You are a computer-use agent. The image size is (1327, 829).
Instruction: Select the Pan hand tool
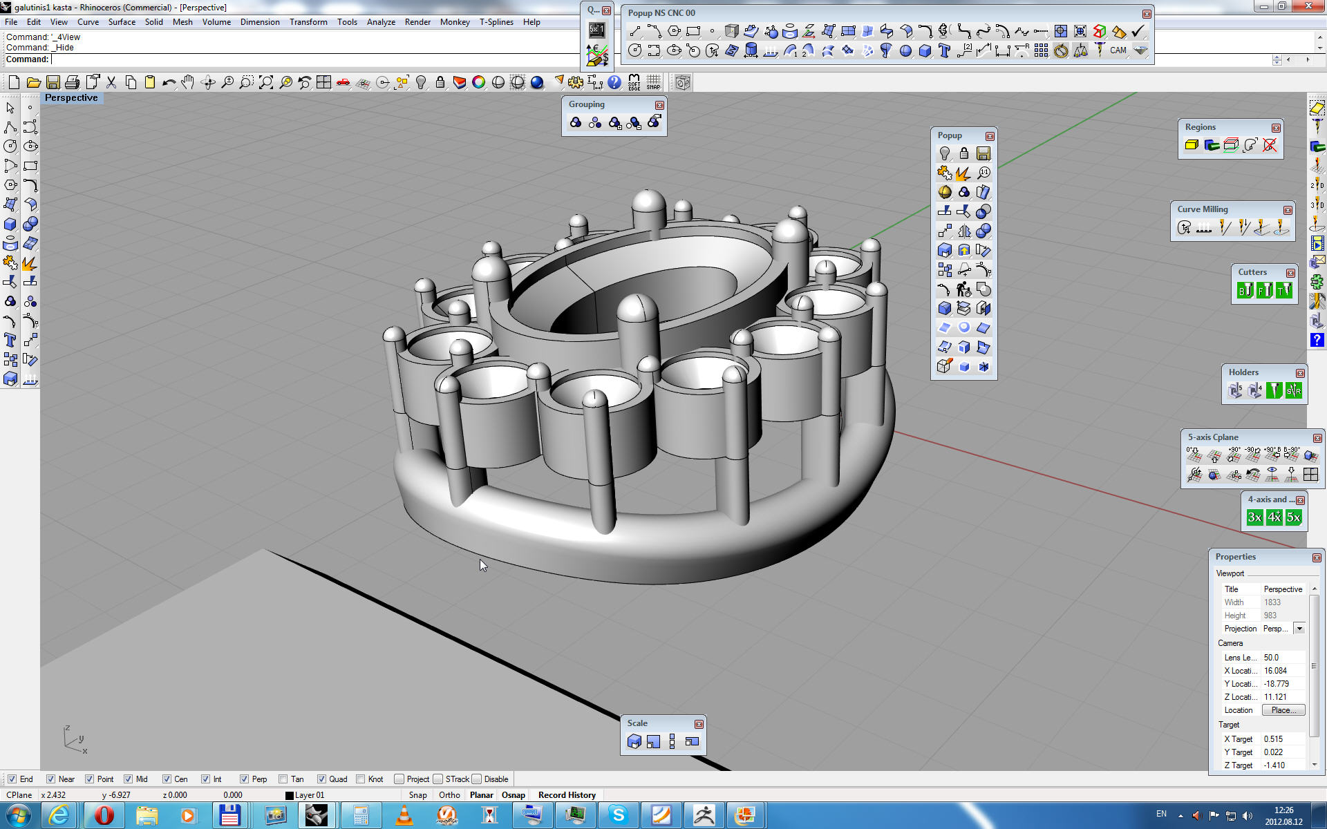click(x=188, y=83)
